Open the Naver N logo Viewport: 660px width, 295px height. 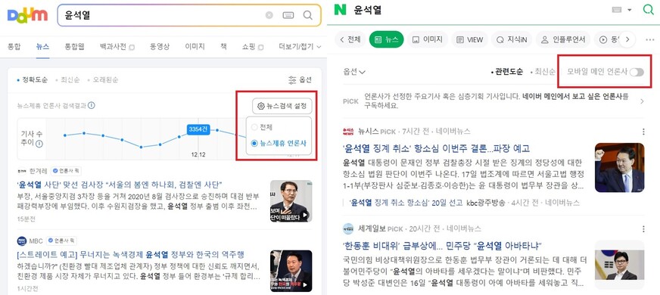pyautogui.click(x=340, y=10)
